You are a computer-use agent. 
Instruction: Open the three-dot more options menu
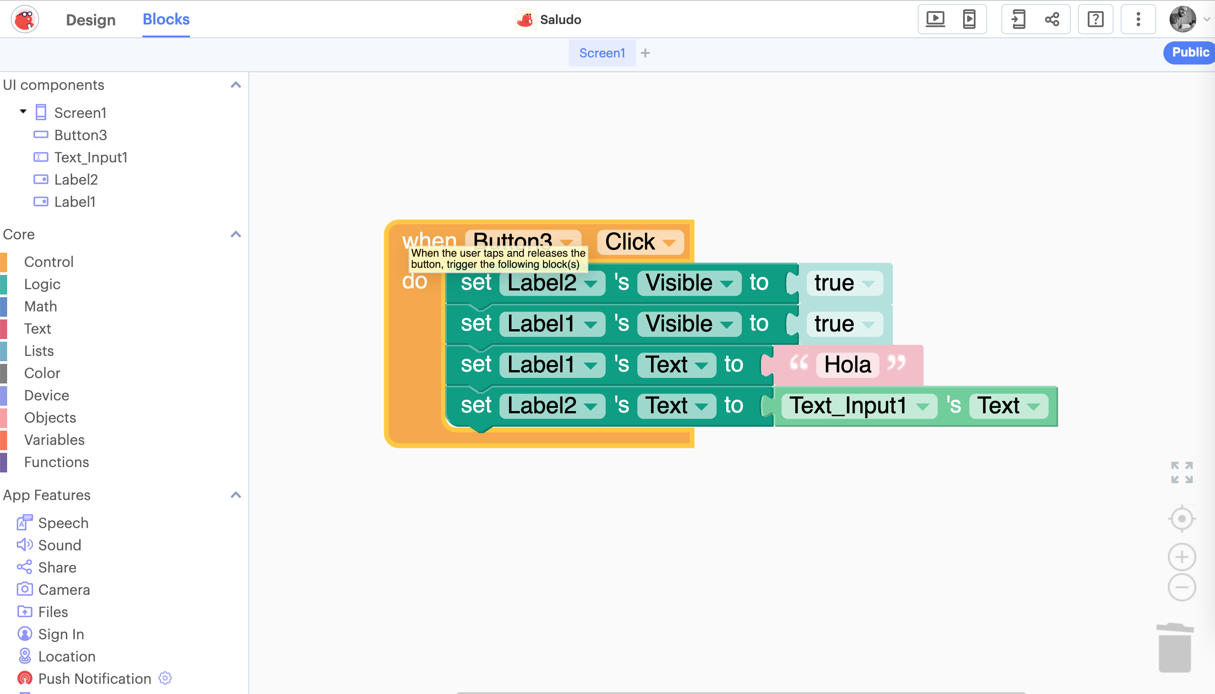[x=1138, y=20]
